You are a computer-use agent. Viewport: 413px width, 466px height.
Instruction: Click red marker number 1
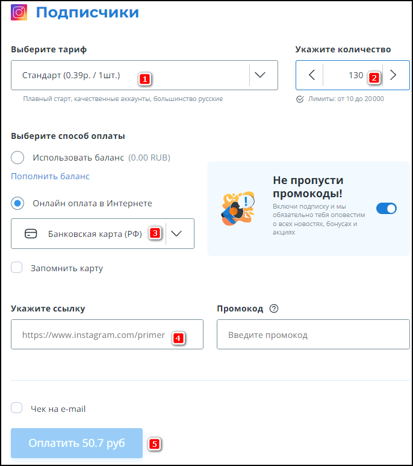(145, 79)
